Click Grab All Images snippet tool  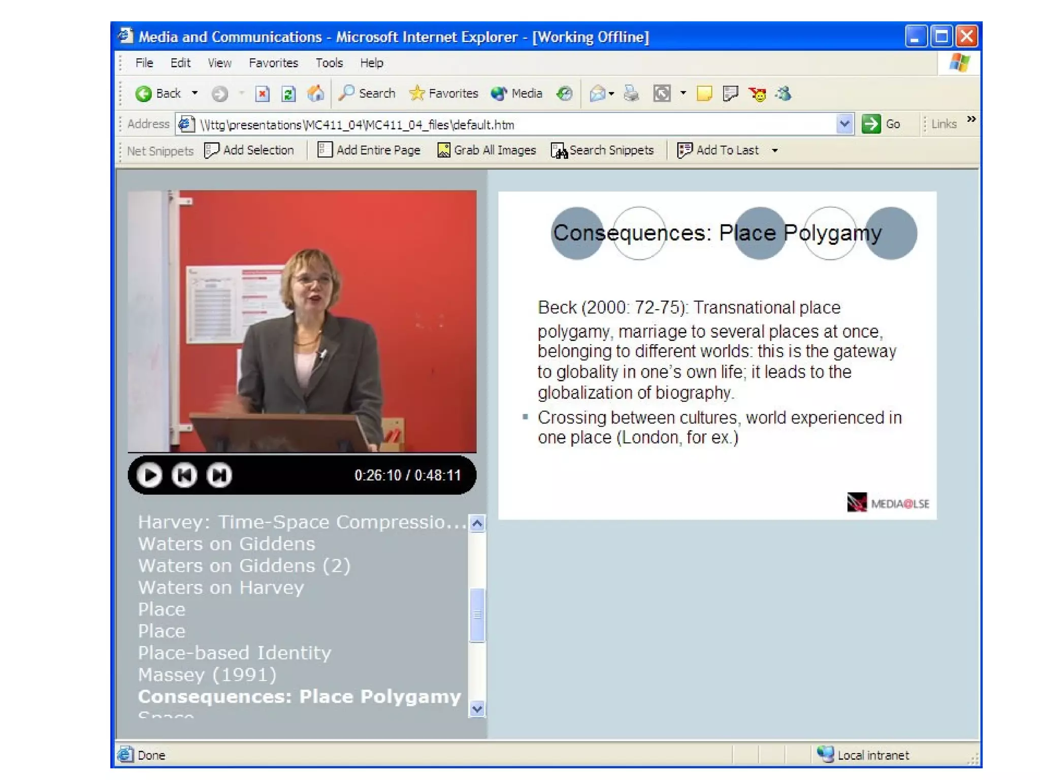[486, 150]
